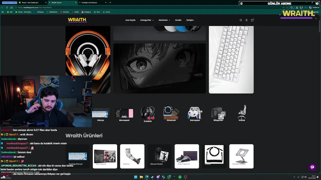Open the Sohbet et Copilot button
The height and width of the screenshot is (180, 321).
pyautogui.click(x=314, y=7)
